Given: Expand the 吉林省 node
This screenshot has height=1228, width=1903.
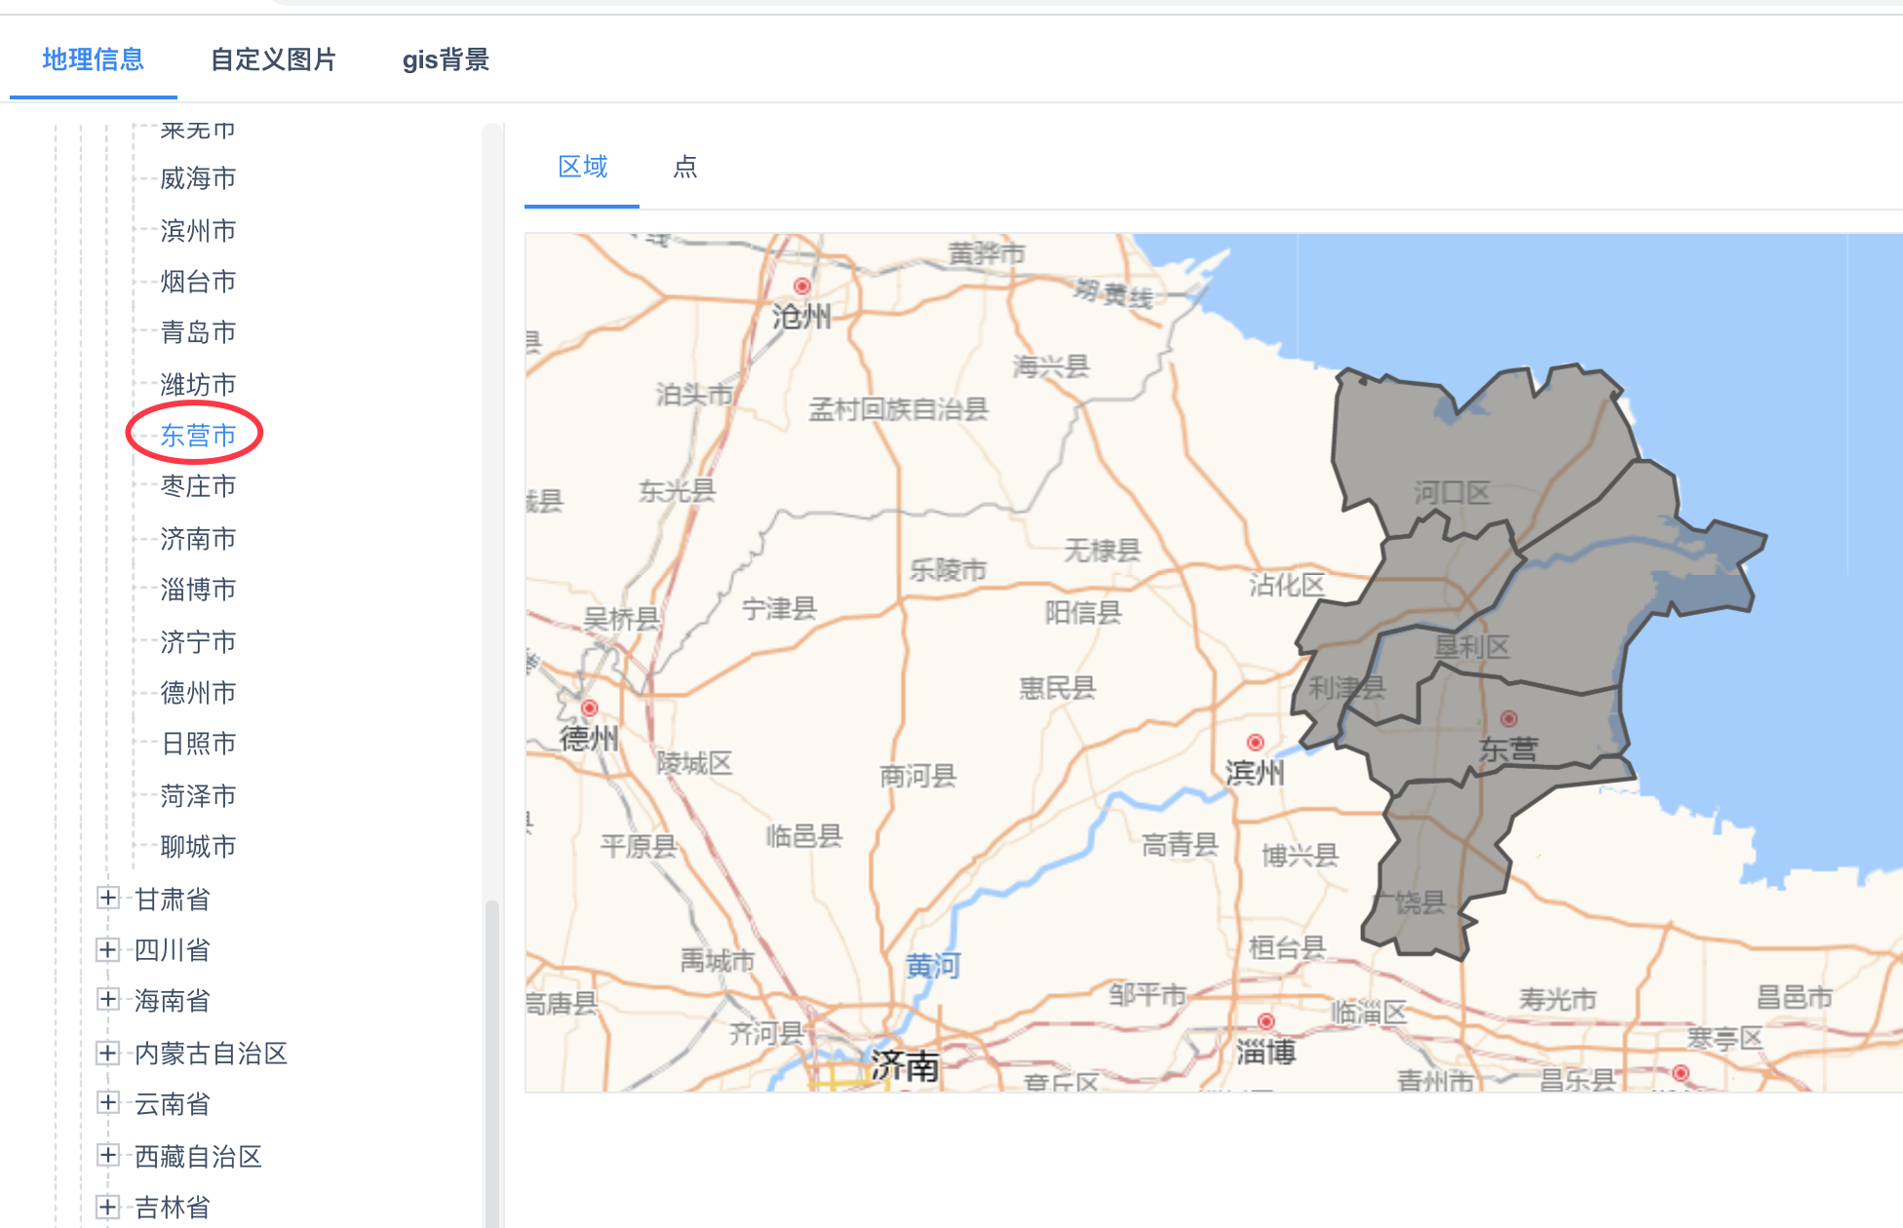Looking at the screenshot, I should click(108, 1206).
